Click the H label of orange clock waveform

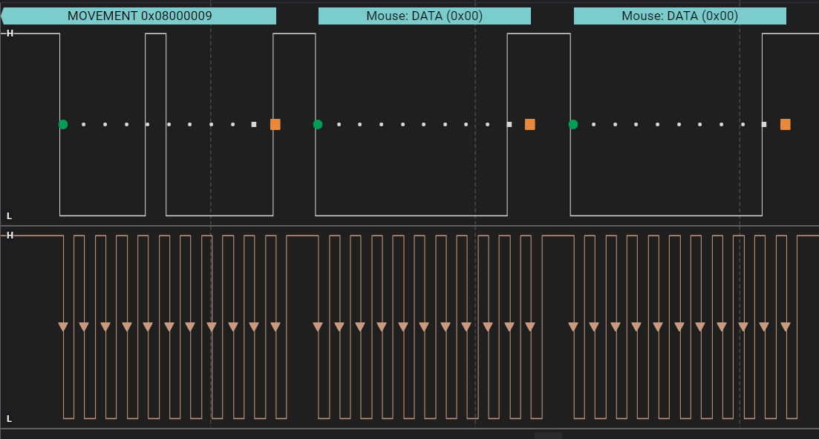pos(10,235)
